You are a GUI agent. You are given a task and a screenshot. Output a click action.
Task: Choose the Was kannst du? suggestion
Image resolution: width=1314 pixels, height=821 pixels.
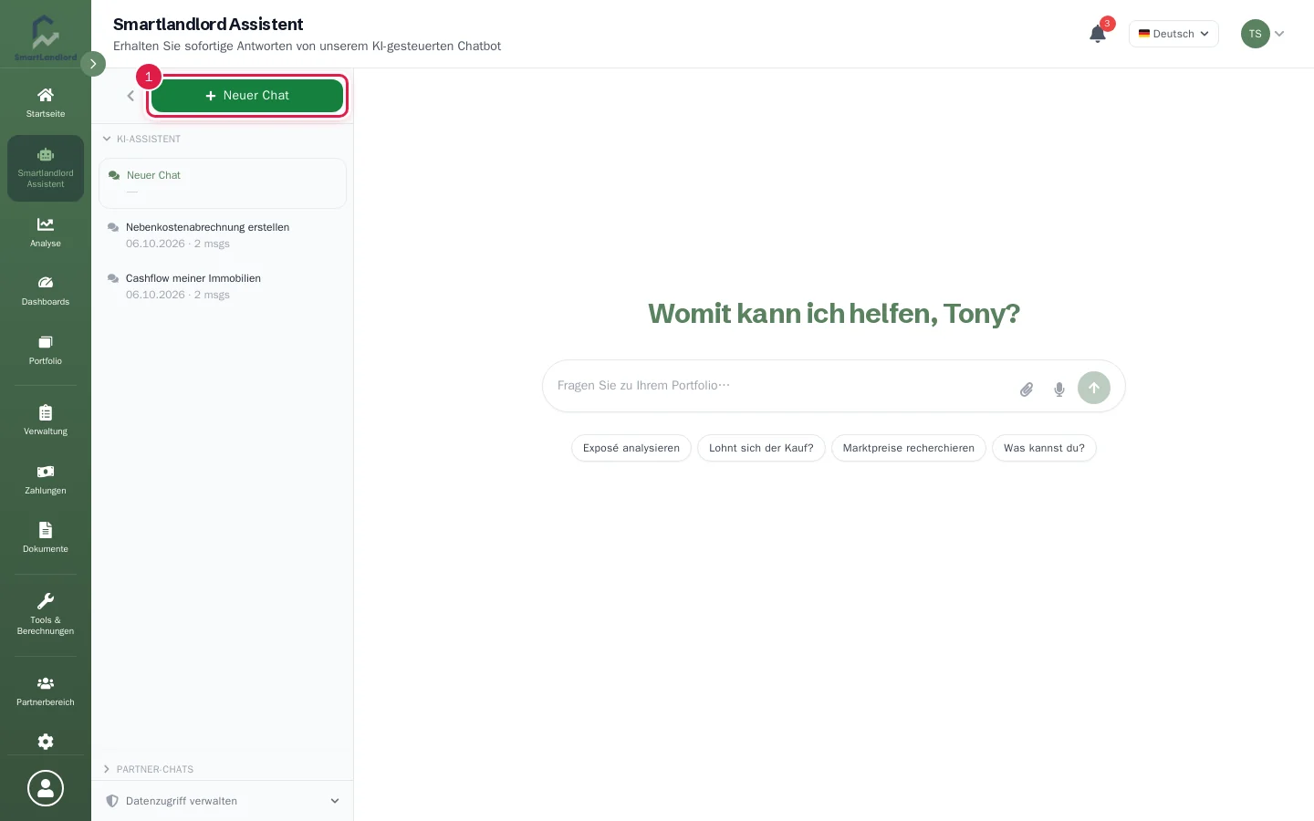[1044, 448]
